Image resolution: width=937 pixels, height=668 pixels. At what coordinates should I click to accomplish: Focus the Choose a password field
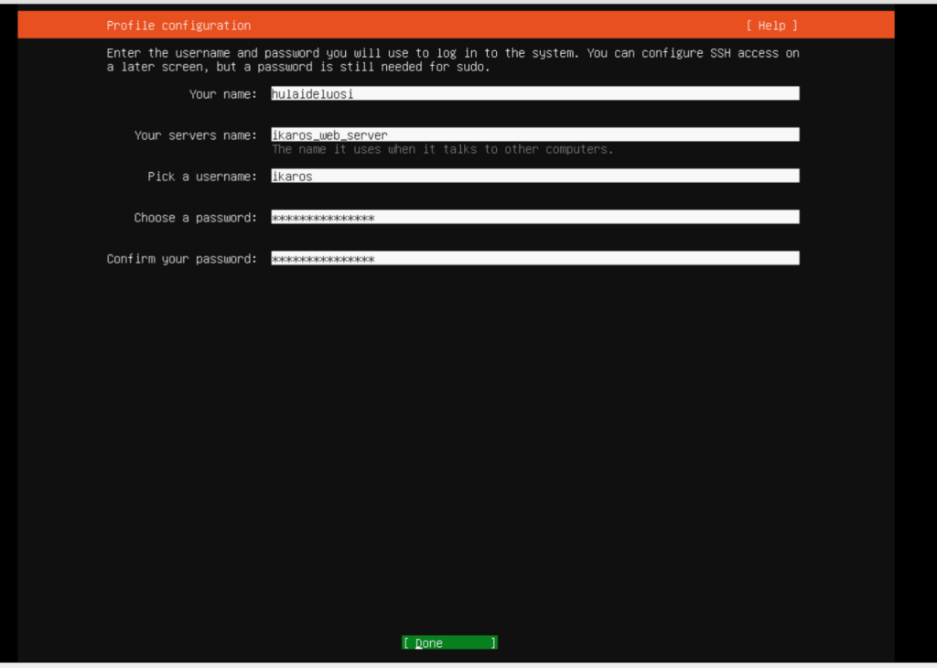click(534, 217)
